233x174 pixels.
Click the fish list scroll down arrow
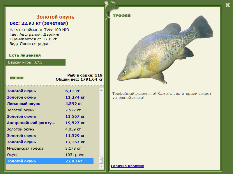[x=101, y=166]
